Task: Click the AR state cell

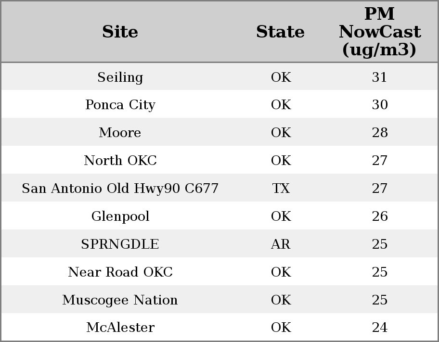Action: (281, 244)
